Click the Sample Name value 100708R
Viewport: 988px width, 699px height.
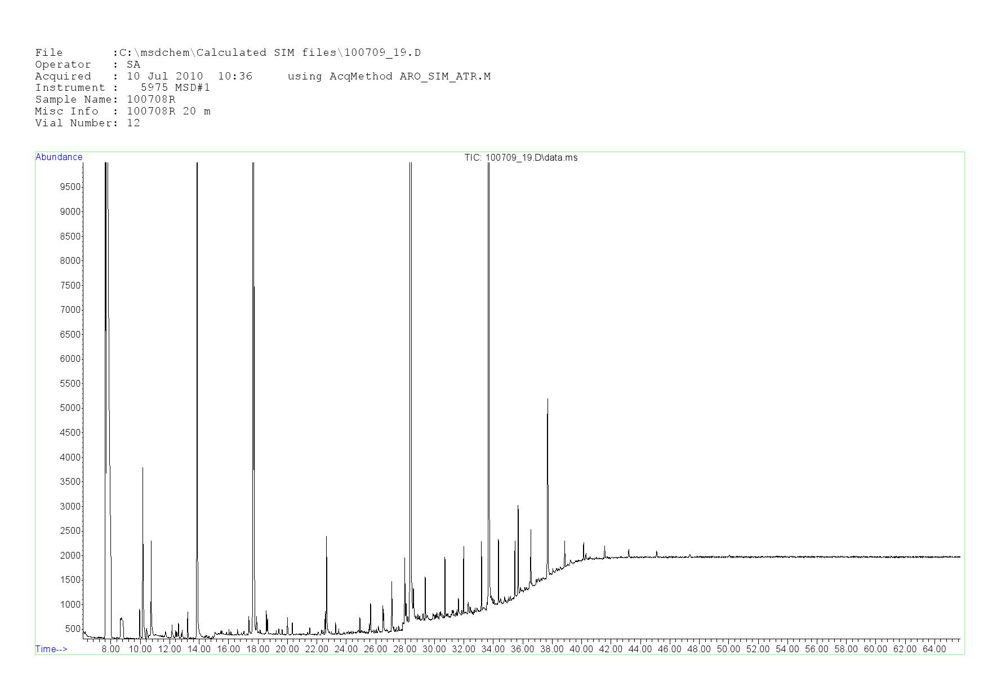151,100
